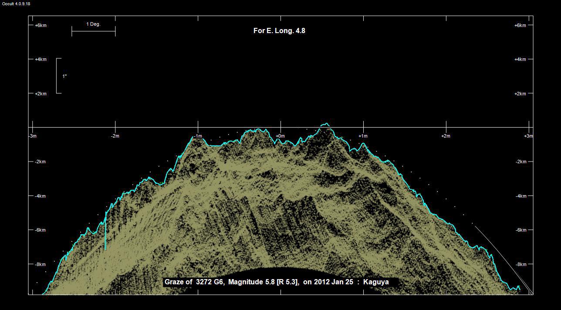The image size is (561, 310).
Task: Click the right axis '+4km' label
Action: coord(520,59)
